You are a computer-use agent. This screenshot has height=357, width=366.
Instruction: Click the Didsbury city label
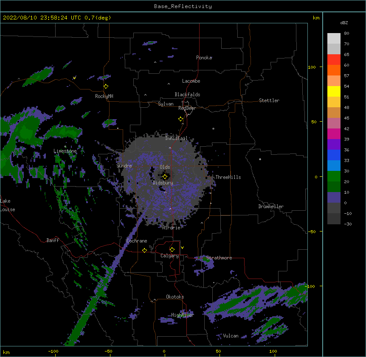(x=163, y=183)
